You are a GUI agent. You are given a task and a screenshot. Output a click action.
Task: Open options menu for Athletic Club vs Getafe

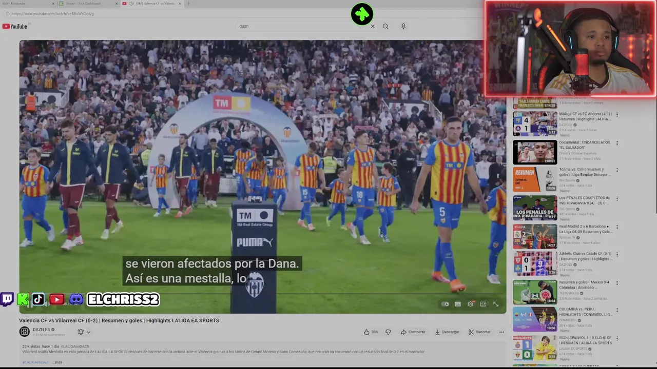pyautogui.click(x=617, y=255)
